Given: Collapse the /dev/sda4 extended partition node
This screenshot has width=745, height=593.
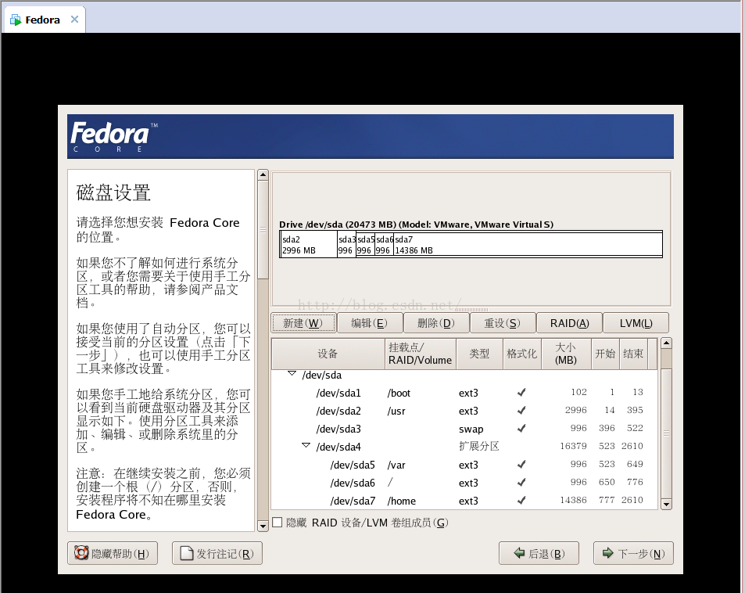Looking at the screenshot, I should pos(306,446).
